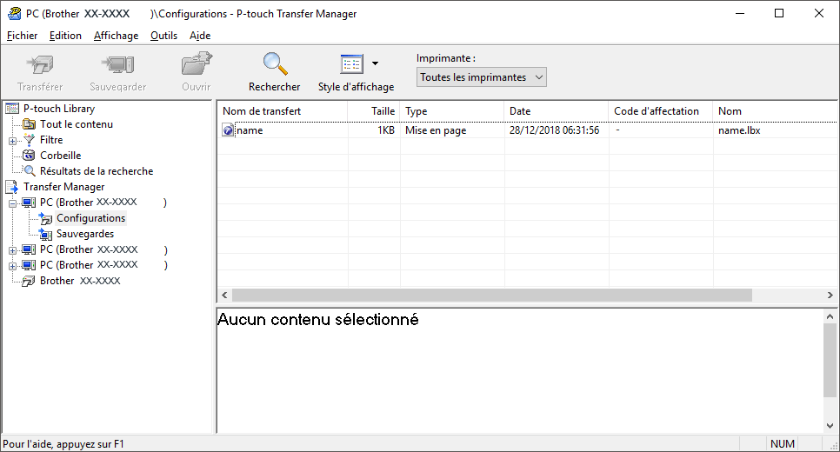Screen dimensions: 840x452
Task: Open the Edition menu
Action: (65, 36)
